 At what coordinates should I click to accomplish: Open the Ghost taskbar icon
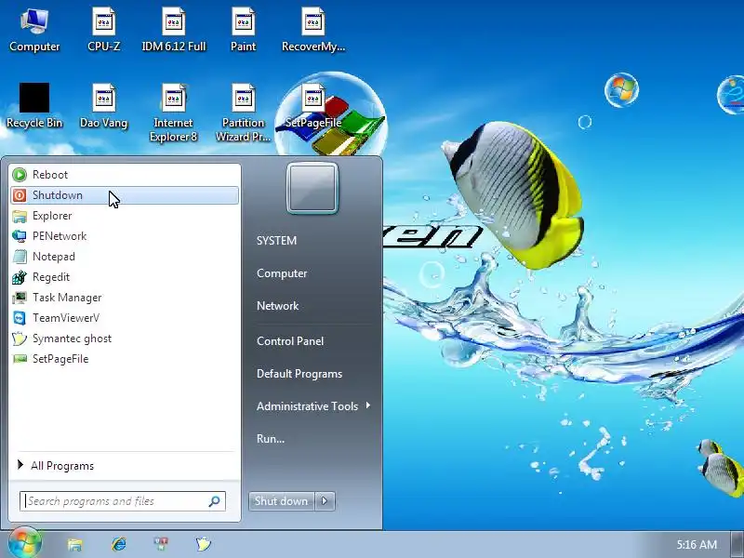coord(203,544)
